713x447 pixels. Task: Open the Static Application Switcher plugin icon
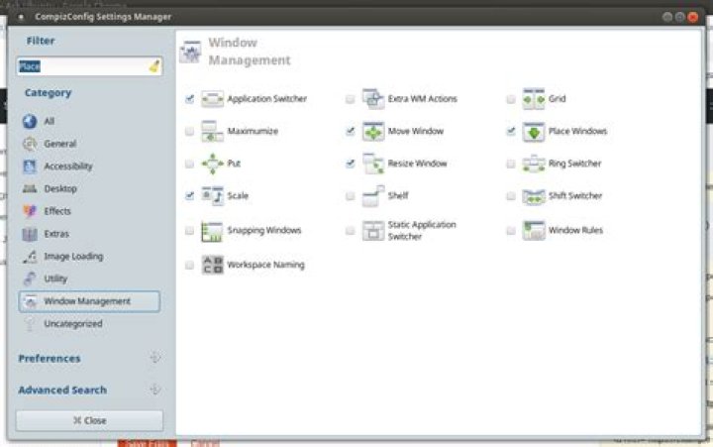click(x=373, y=231)
